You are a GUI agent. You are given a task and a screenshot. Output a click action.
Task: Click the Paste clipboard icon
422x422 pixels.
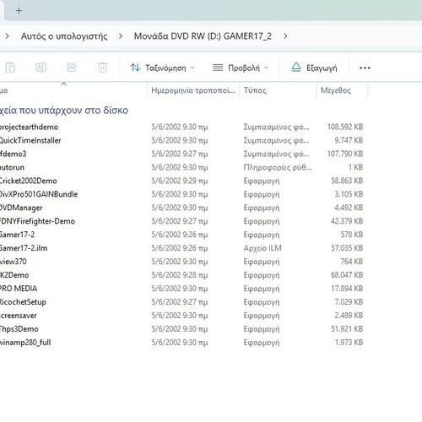[x=10, y=68]
